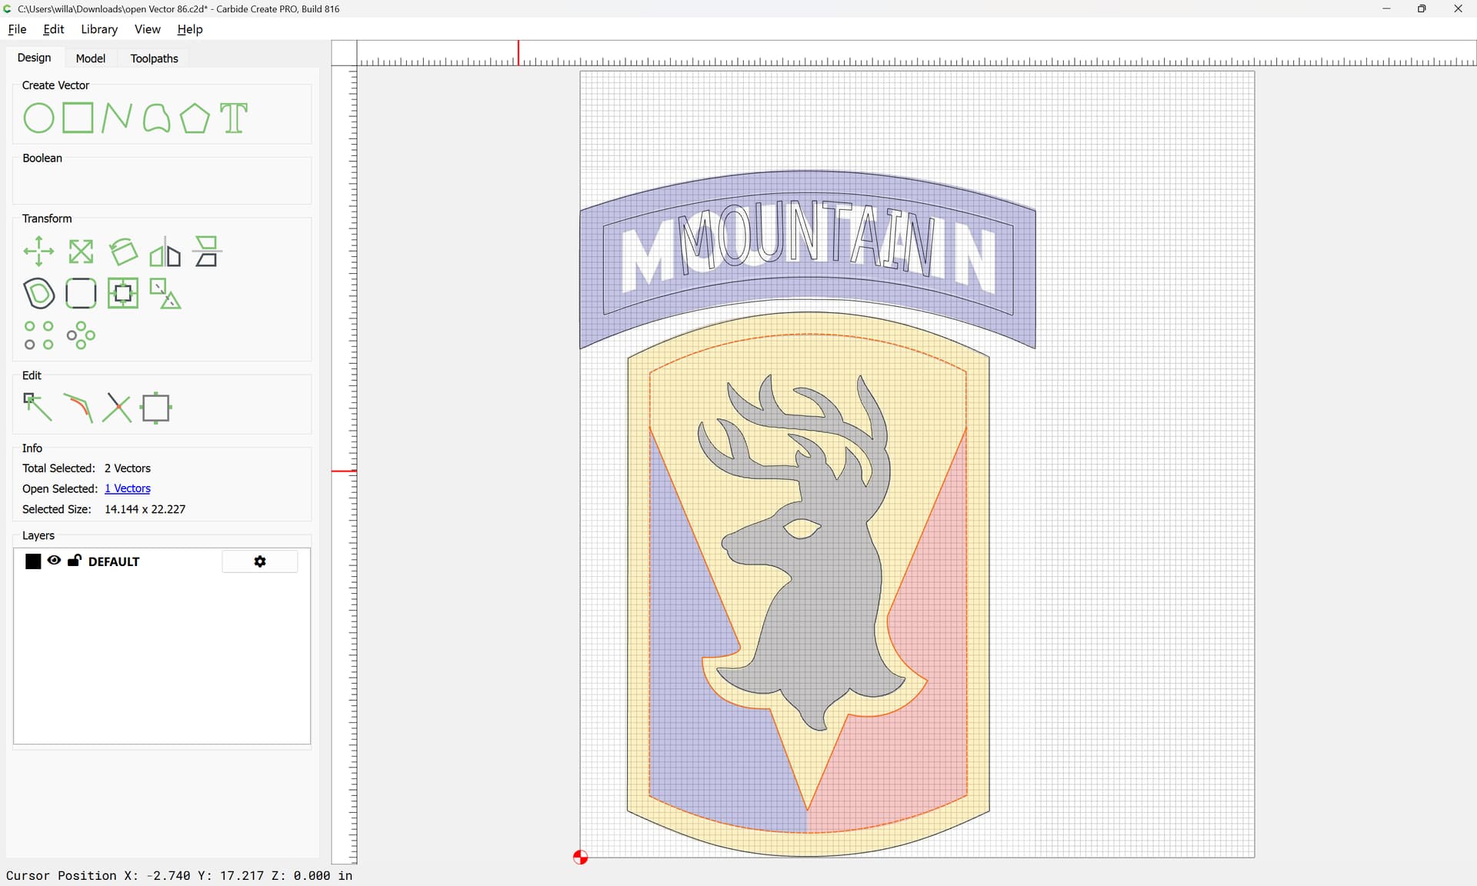Open the rounded-square Corners tool
The image size is (1477, 886).
pyautogui.click(x=81, y=293)
